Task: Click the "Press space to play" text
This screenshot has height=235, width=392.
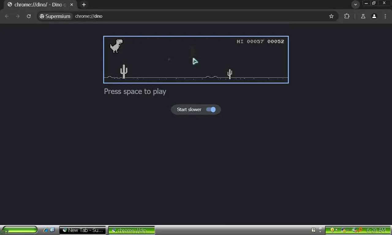Action: (135, 91)
